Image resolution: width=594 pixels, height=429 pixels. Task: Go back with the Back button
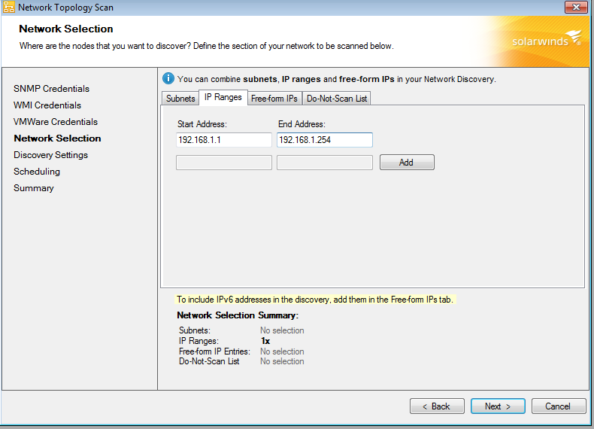(x=437, y=406)
